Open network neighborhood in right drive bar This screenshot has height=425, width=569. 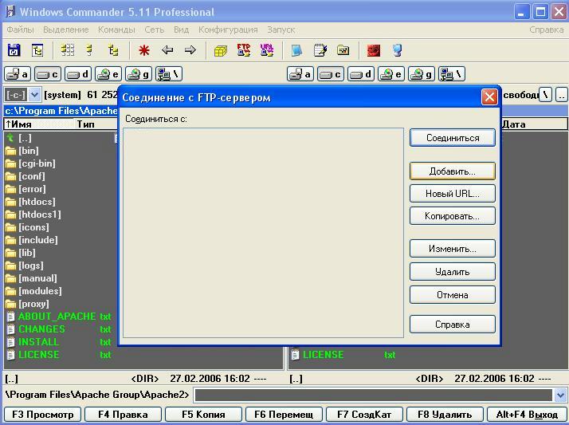tap(452, 74)
